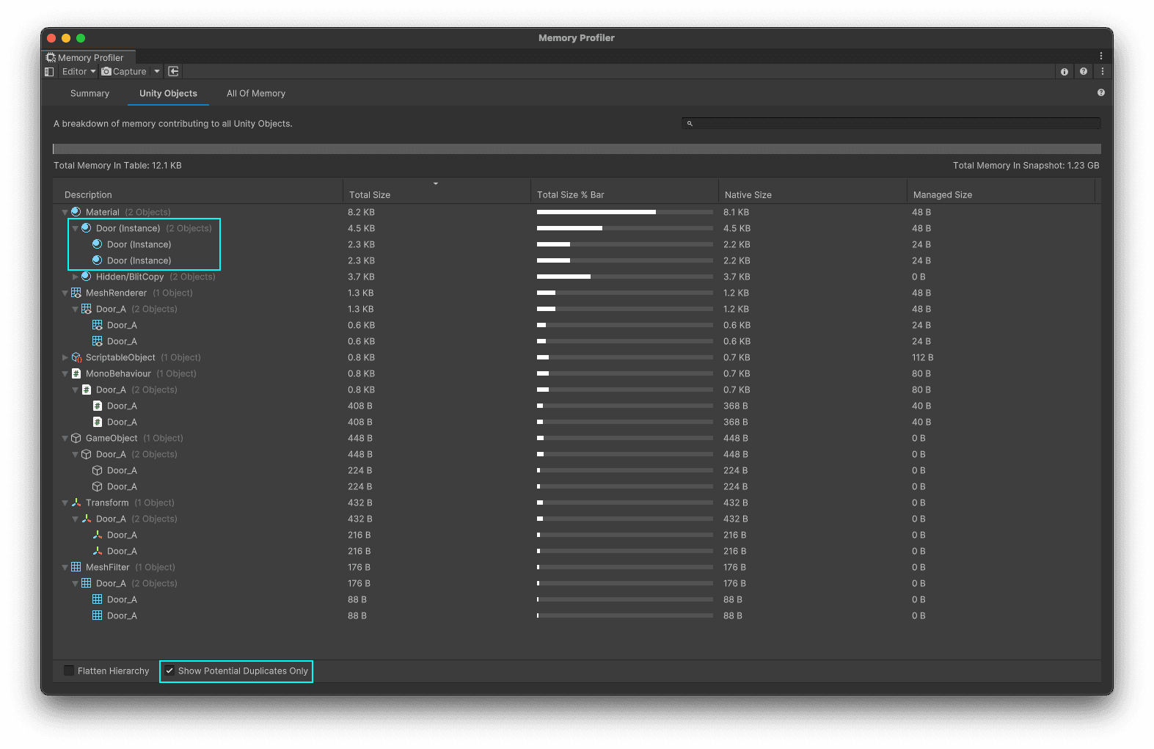This screenshot has height=749, width=1154.
Task: Click the Hidden/BlitCopy size bar
Action: 625,277
